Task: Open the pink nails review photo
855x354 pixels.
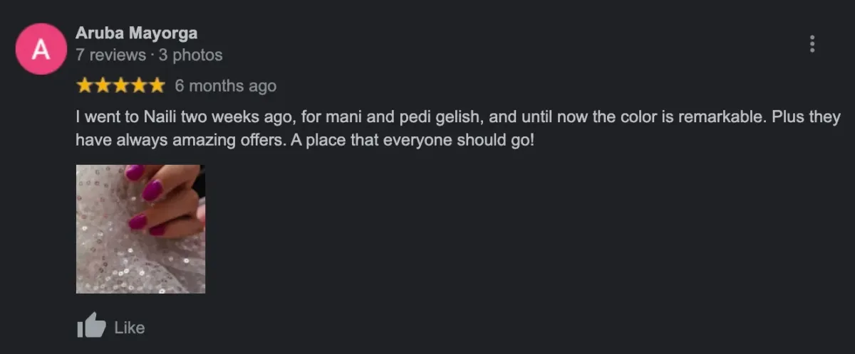Action: point(140,229)
